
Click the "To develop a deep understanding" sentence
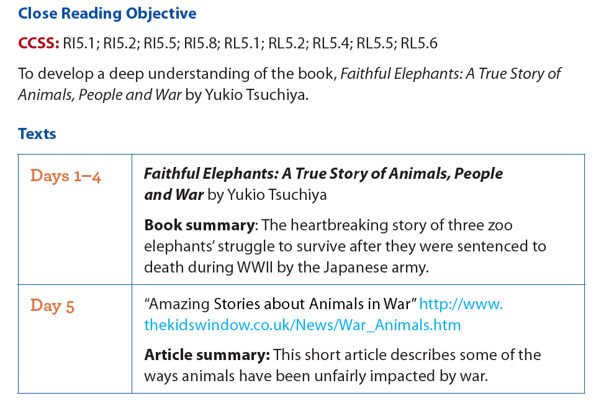coord(289,84)
